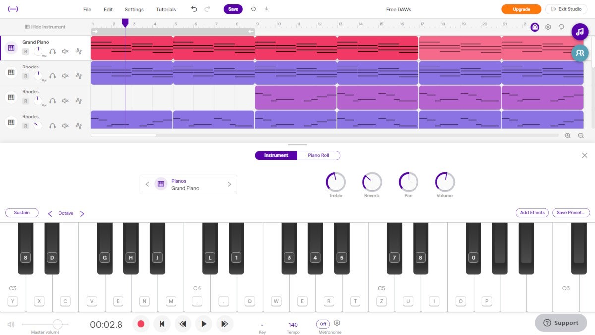Mute the first Rhodes track
This screenshot has height=335, width=595.
pos(65,75)
